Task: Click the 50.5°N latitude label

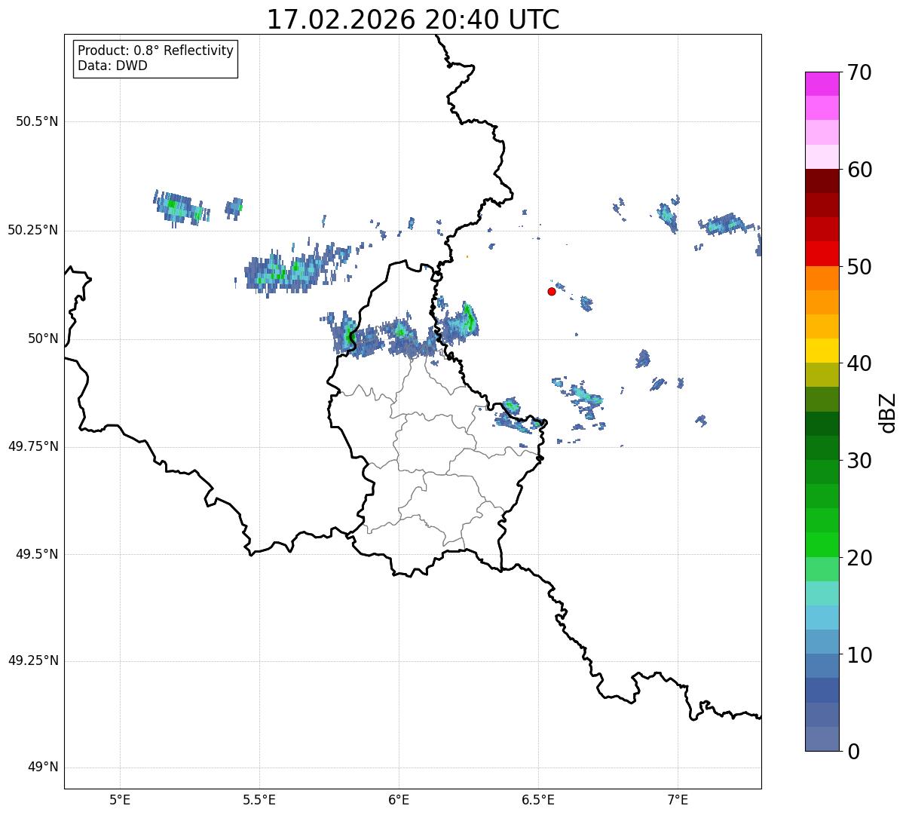Action: tap(37, 121)
